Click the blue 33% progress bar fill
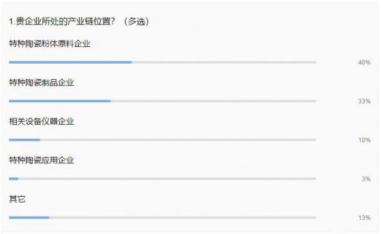 [x=60, y=101]
